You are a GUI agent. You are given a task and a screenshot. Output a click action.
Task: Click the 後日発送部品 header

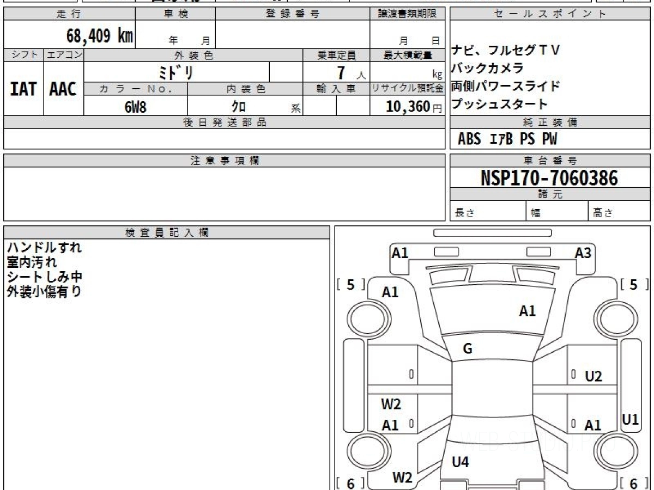[224, 122]
